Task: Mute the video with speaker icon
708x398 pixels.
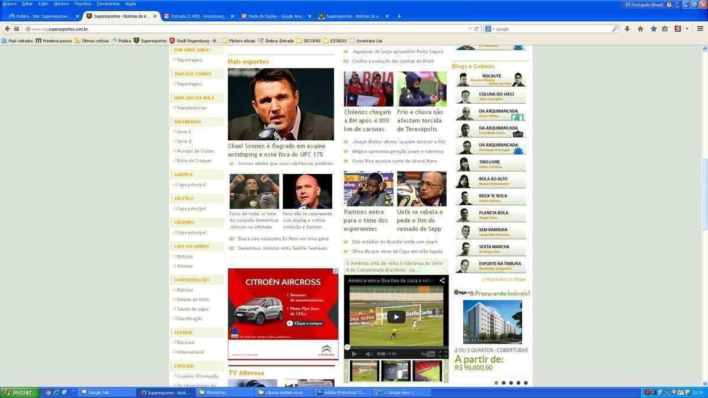Action: click(369, 354)
